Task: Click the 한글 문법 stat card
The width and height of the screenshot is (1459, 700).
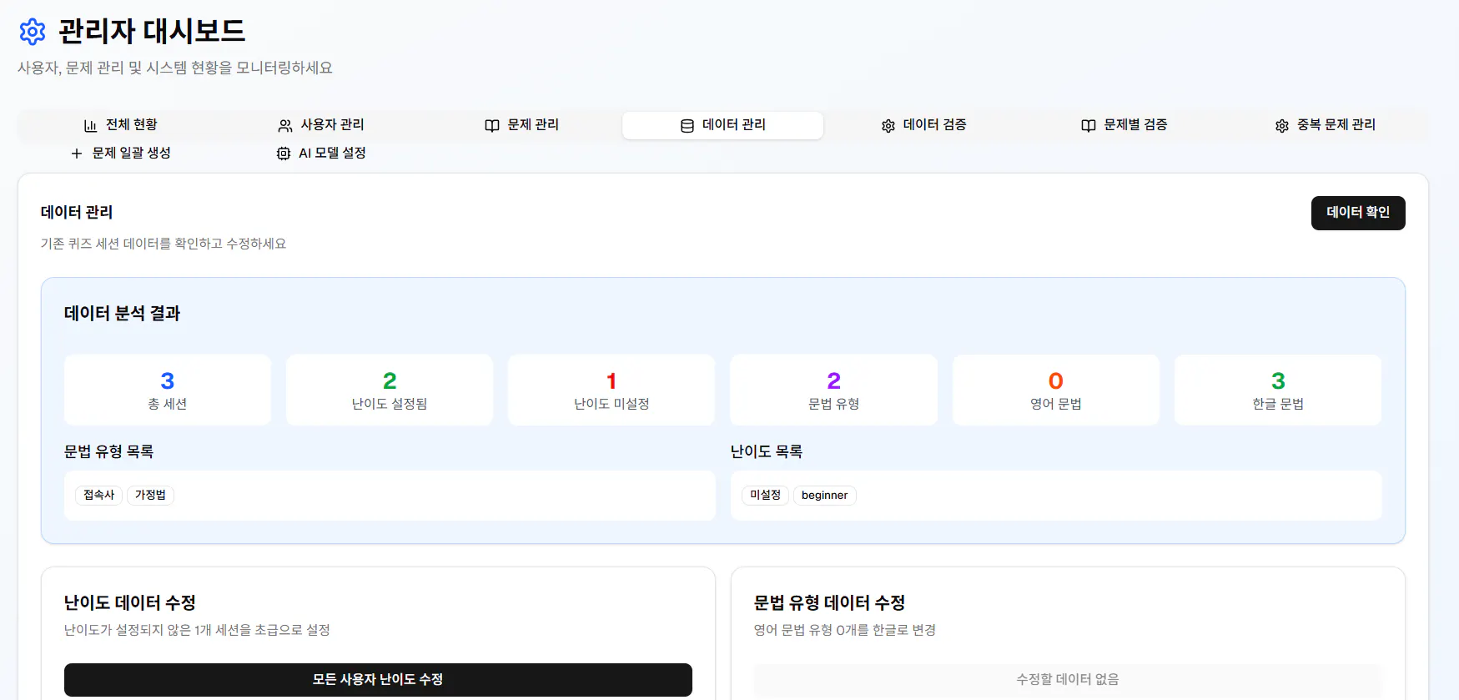Action: point(1278,390)
